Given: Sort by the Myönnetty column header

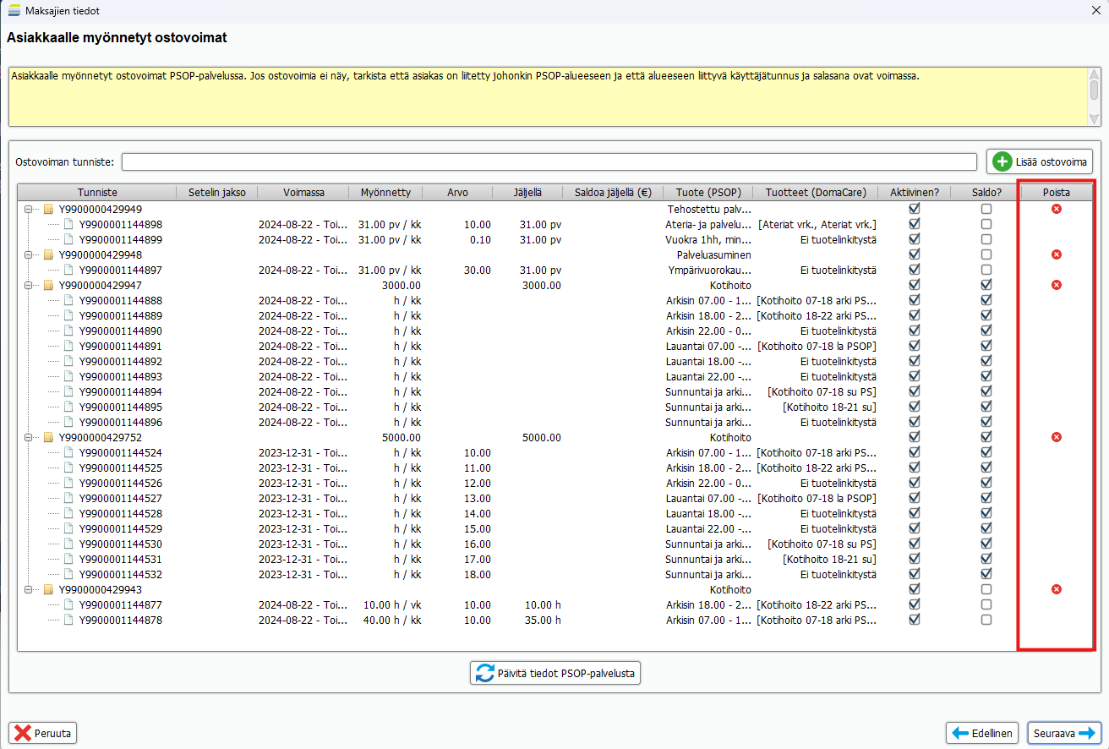Looking at the screenshot, I should tap(385, 192).
